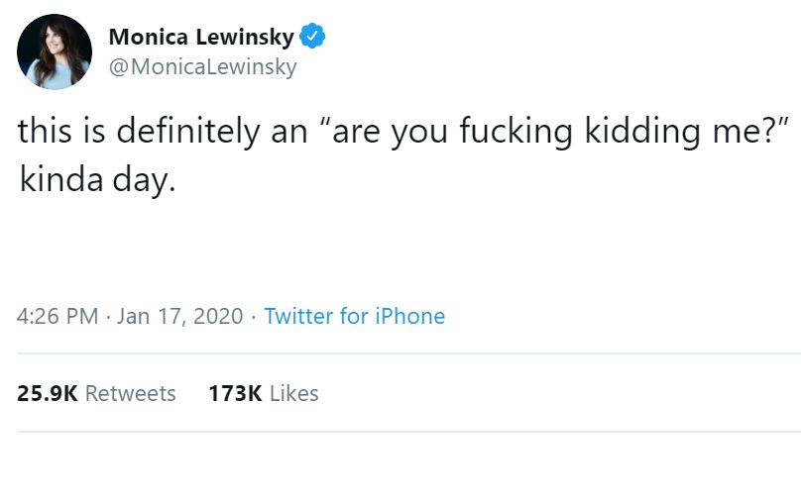Click the 25.9K retweet count number

tap(48, 393)
